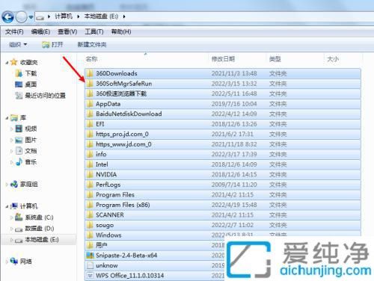374x281 pixels.
Task: Click the drive icon in address bar
Action: (40, 17)
